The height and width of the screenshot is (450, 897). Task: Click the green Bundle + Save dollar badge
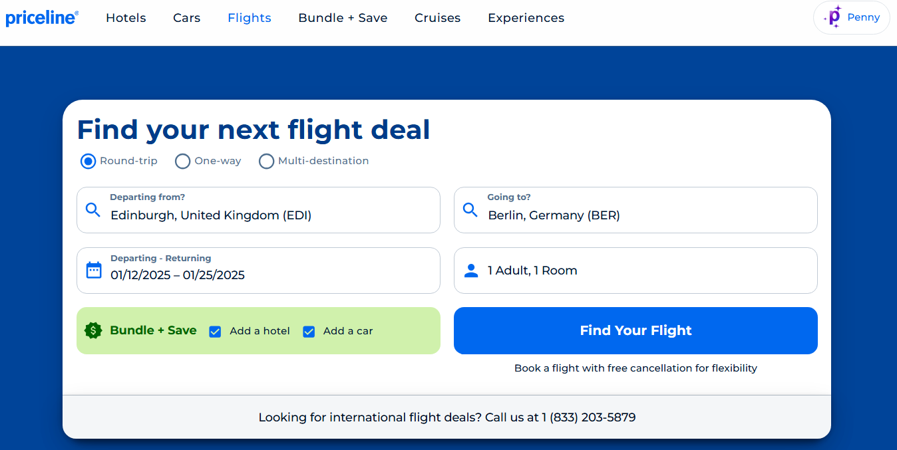tap(93, 330)
